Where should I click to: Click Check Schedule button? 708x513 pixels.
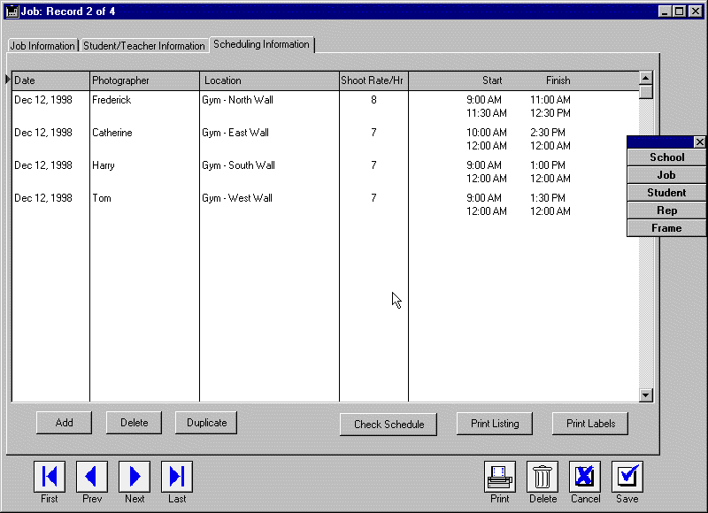point(389,425)
